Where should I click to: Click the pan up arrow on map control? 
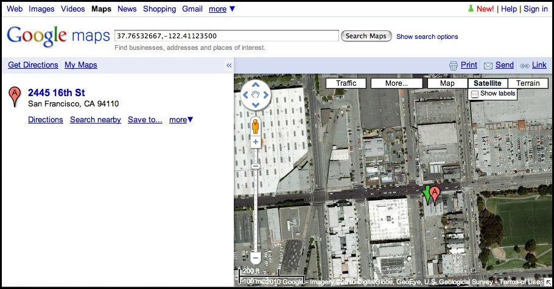256,85
